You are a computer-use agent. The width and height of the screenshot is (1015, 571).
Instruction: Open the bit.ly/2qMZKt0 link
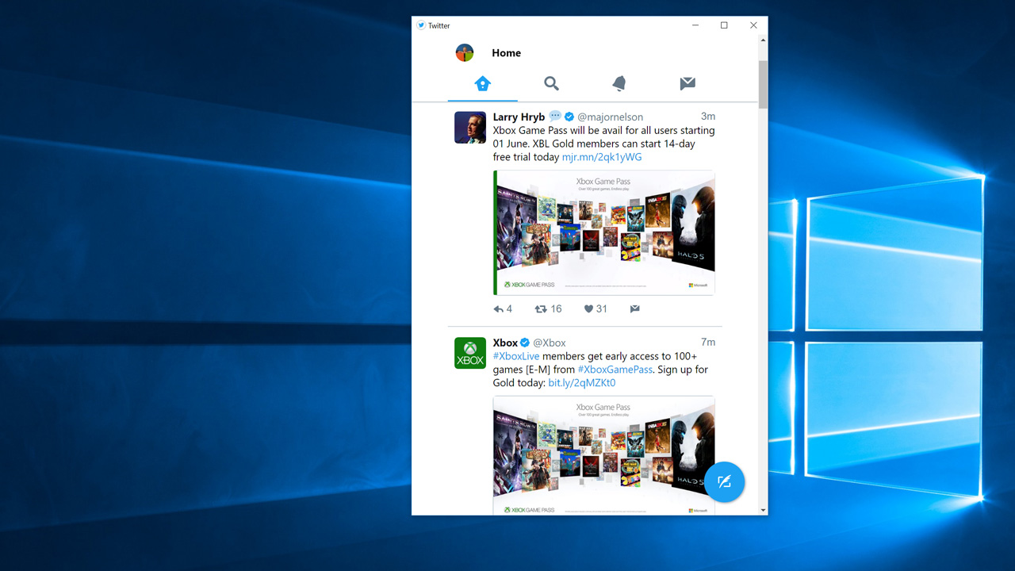click(582, 382)
